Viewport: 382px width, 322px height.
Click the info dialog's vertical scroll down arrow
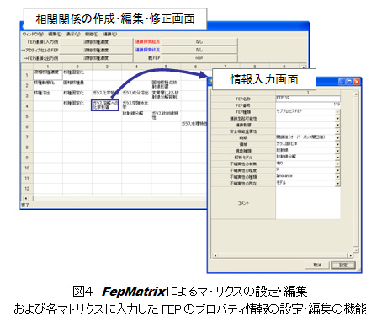pyautogui.click(x=356, y=250)
